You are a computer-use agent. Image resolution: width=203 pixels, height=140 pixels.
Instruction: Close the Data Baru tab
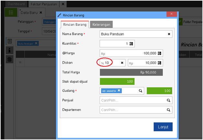[x=41, y=13]
